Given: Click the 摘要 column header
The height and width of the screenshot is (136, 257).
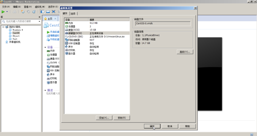Looking at the screenshot, I should [109, 20].
